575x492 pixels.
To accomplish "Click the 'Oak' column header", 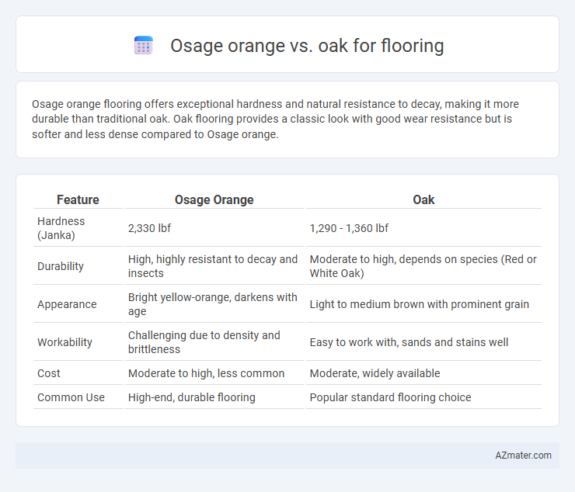I will coord(423,199).
